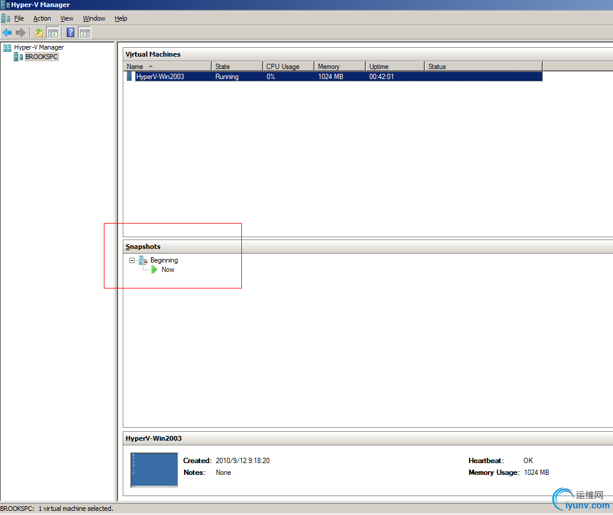Click the Heartbeat OK value
The image size is (613, 515).
pos(528,461)
